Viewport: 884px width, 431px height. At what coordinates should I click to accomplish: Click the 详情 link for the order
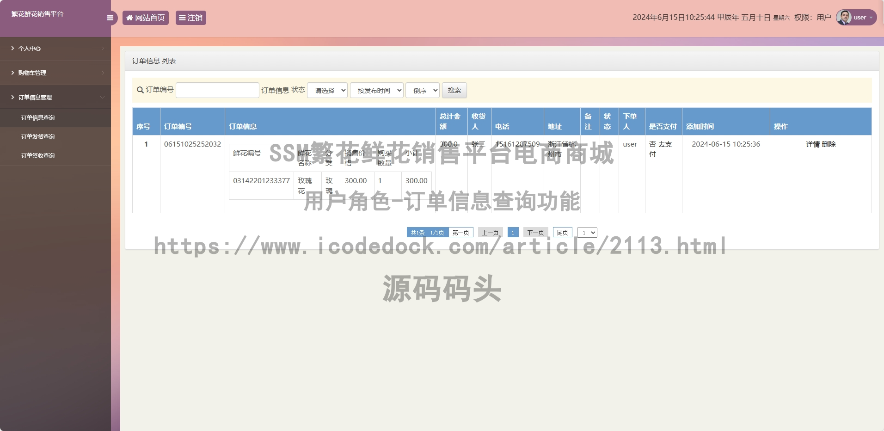point(812,144)
